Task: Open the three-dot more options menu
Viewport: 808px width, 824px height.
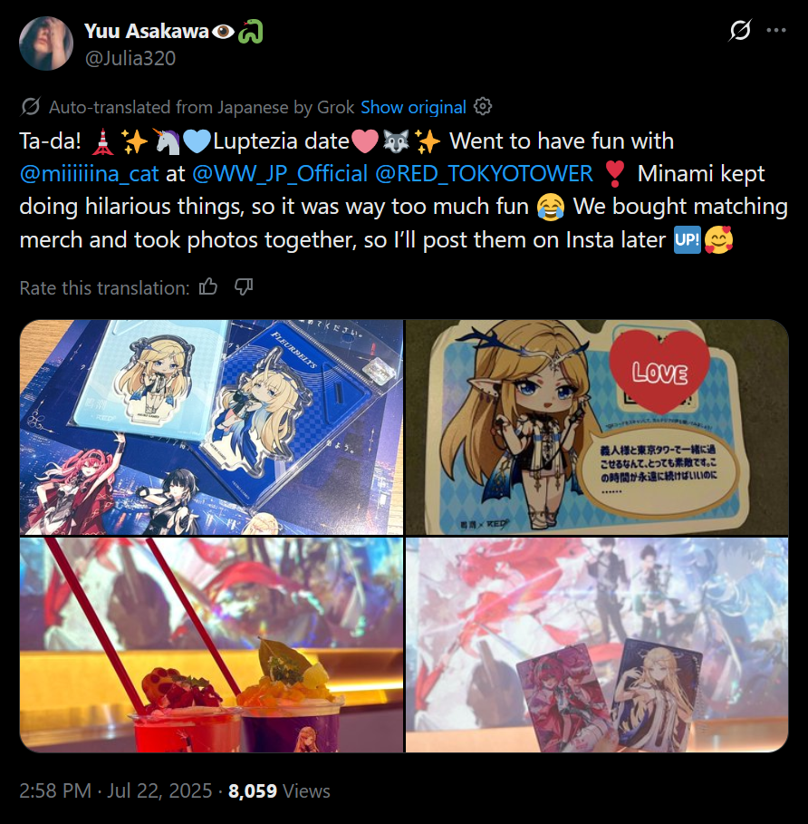Action: click(x=776, y=31)
